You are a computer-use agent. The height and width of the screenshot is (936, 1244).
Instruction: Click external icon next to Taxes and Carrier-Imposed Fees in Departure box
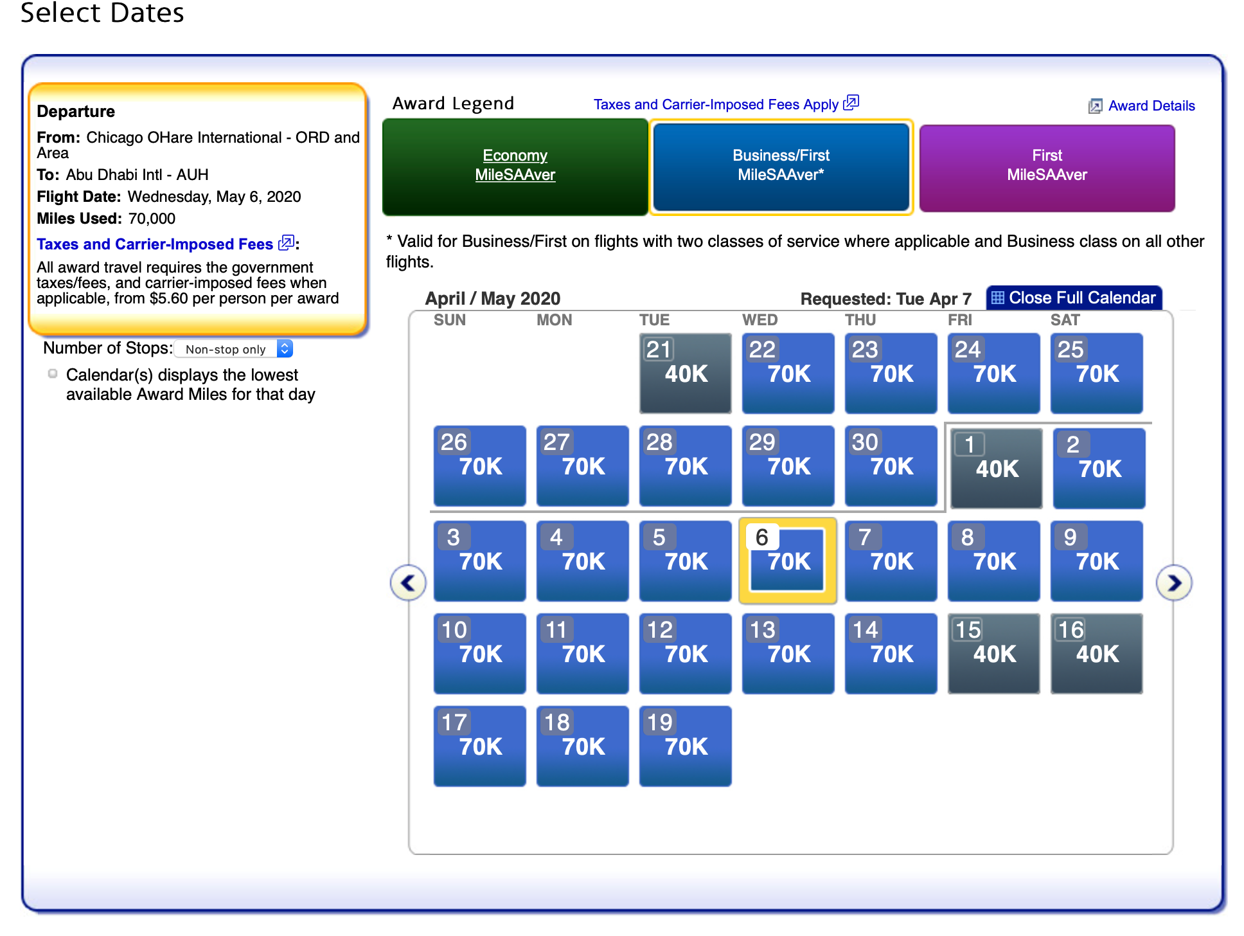[x=286, y=243]
